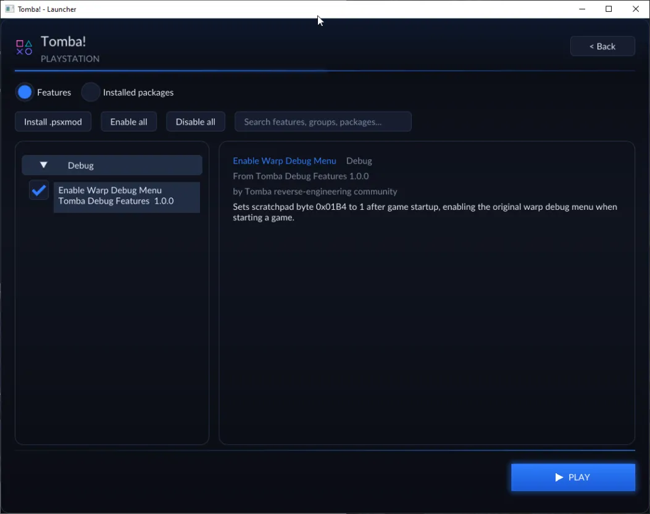Focus the Search features input field
The width and height of the screenshot is (650, 514).
point(323,122)
